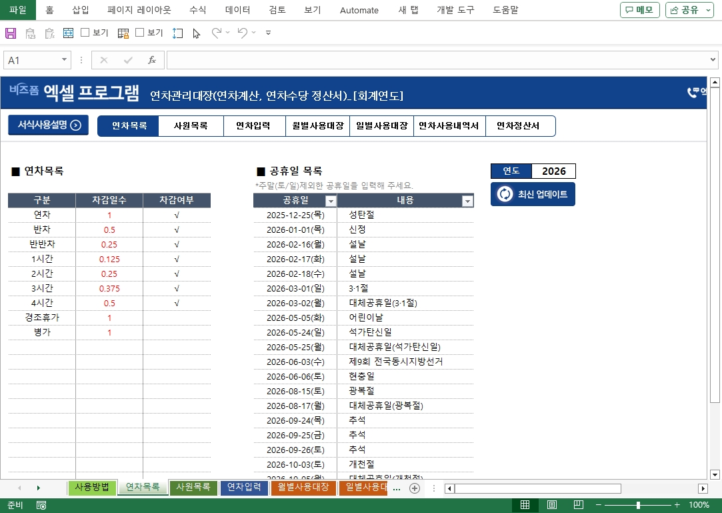Activate the Select Objects arrow cursor tool

click(x=196, y=33)
